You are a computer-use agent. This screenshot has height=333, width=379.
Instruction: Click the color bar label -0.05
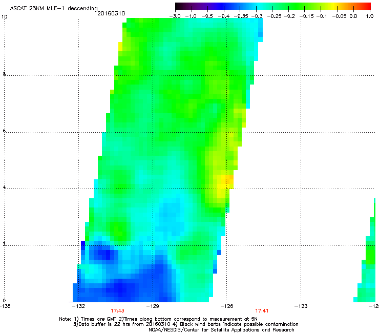click(340, 16)
